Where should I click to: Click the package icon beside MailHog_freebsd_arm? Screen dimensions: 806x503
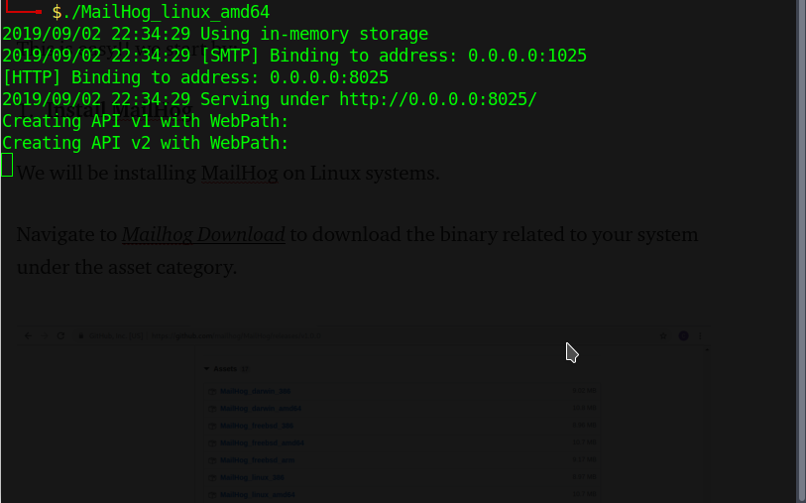pos(212,460)
